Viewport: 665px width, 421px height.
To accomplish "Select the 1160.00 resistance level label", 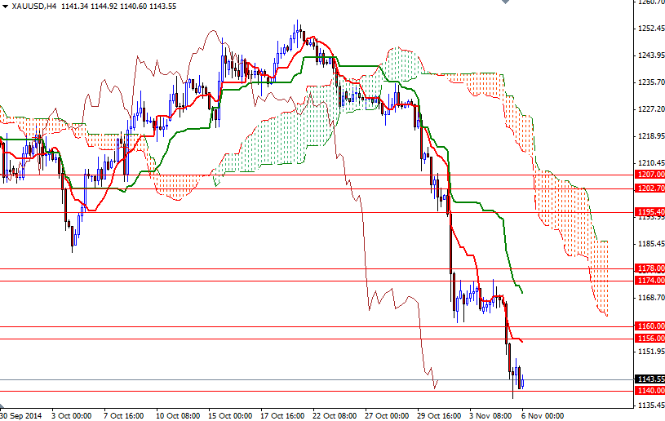I will (649, 326).
